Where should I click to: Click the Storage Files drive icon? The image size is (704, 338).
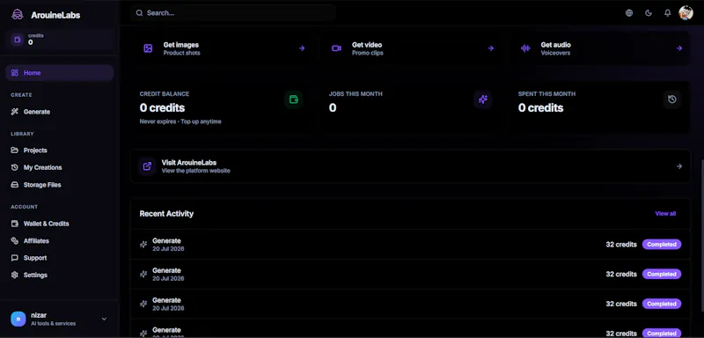coord(15,185)
